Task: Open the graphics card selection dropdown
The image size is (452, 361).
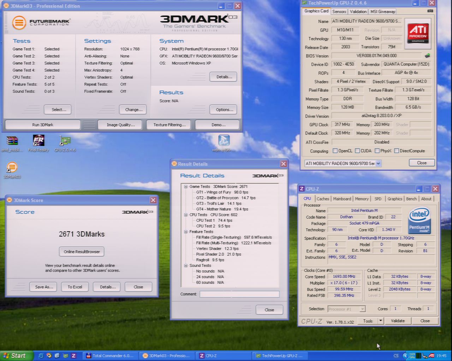Action: tap(378, 163)
